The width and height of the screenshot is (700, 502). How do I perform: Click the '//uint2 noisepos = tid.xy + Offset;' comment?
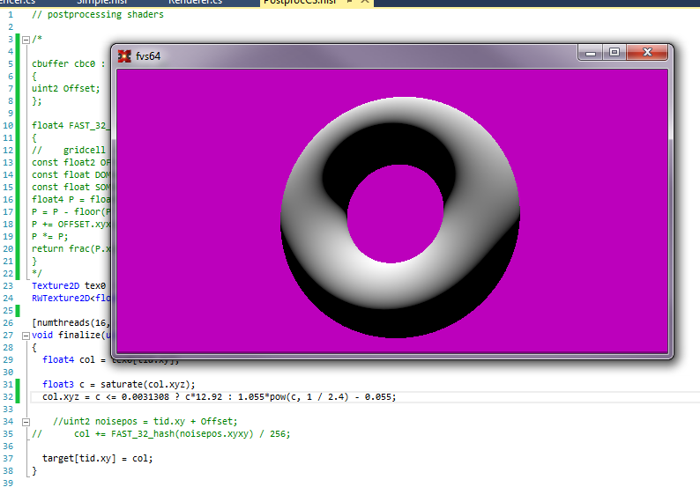click(145, 421)
